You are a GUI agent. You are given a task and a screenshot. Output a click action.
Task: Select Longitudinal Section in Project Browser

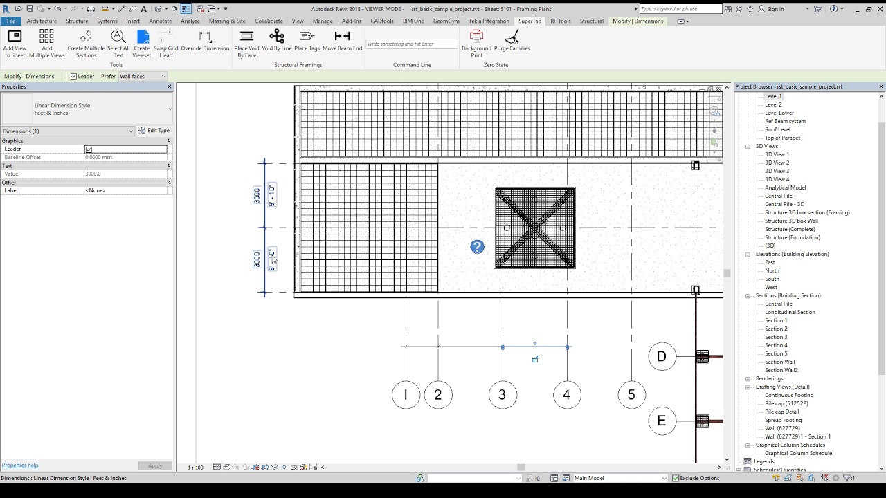[790, 313]
